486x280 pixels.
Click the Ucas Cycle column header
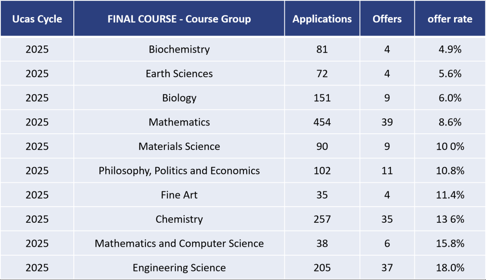[x=37, y=19]
